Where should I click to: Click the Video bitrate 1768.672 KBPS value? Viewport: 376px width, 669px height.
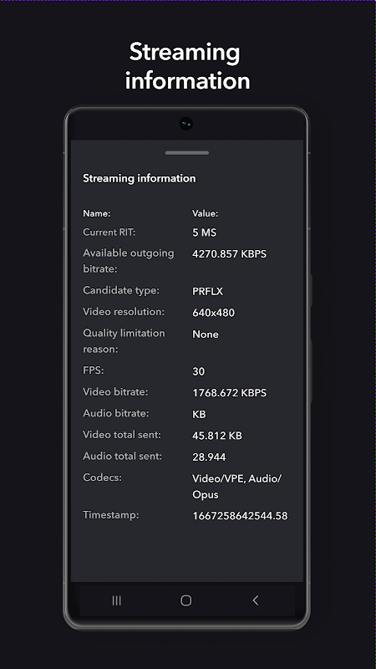[x=229, y=392]
